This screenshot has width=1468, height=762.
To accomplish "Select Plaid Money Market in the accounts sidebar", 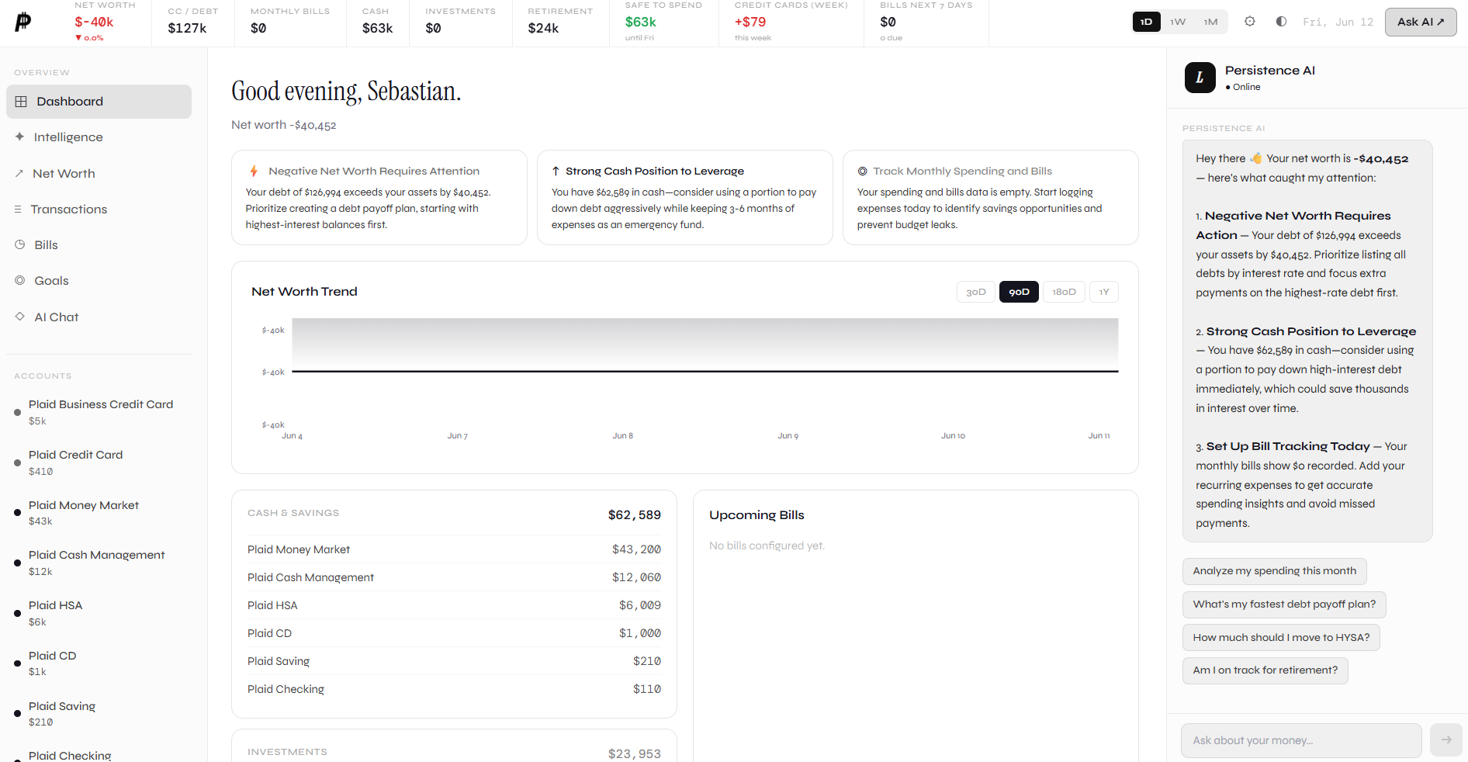I will point(99,513).
